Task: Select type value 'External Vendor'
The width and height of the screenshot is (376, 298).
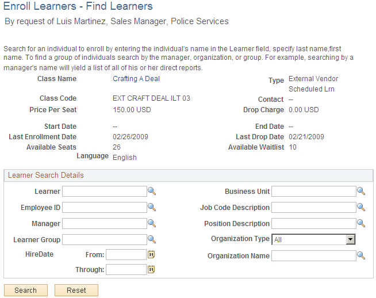Action: [x=313, y=79]
